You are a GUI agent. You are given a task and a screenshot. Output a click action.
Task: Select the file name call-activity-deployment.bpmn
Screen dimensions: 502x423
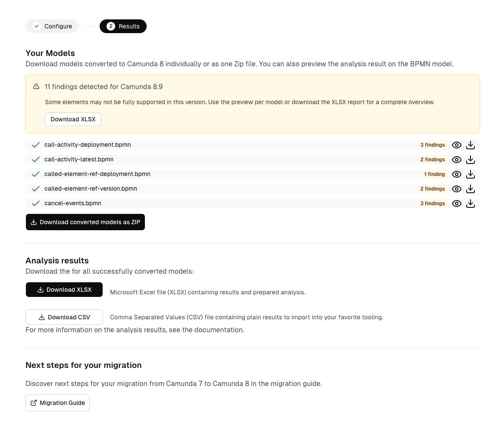tap(88, 145)
